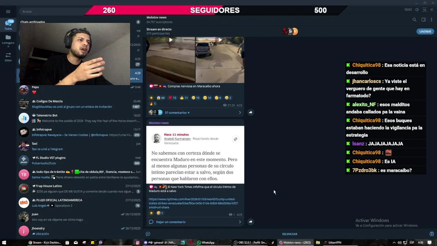This screenshot has height=246, width=437.
Task: Toggle the right info side panel
Action: pyautogui.click(x=423, y=20)
